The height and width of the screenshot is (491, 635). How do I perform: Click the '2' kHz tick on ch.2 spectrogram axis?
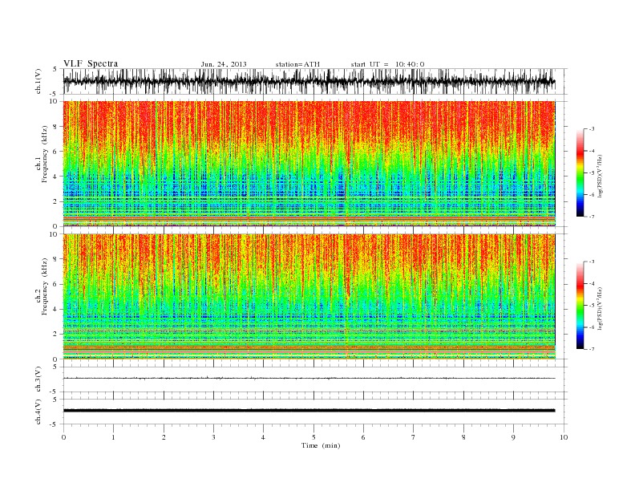(x=56, y=335)
